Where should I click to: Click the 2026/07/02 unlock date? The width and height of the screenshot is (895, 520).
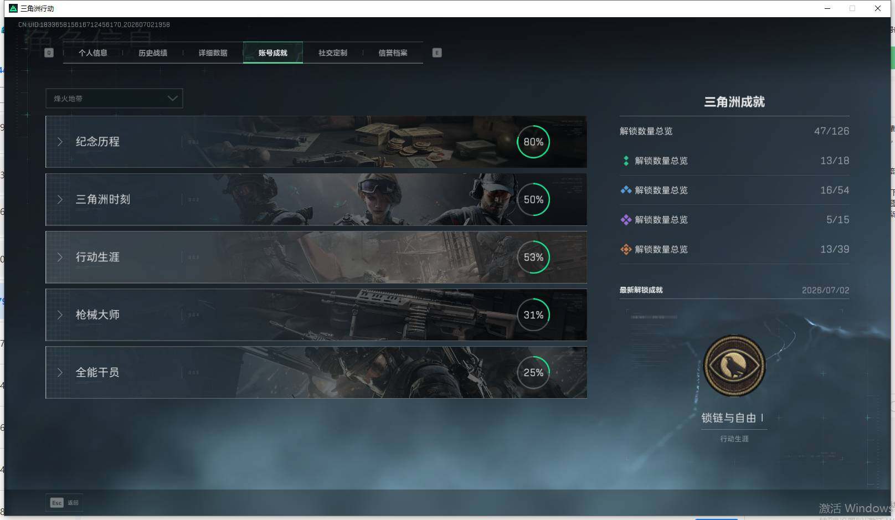tap(825, 290)
